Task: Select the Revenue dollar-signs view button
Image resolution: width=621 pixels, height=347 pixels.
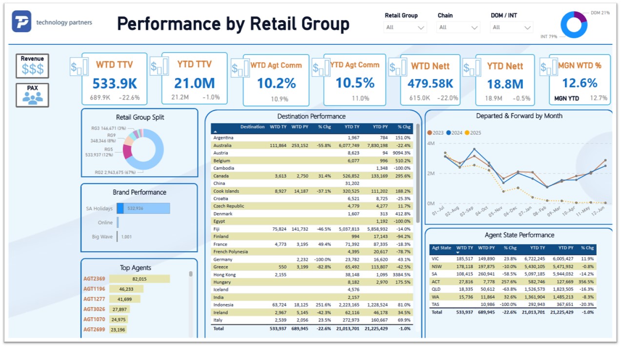Action: [32, 66]
